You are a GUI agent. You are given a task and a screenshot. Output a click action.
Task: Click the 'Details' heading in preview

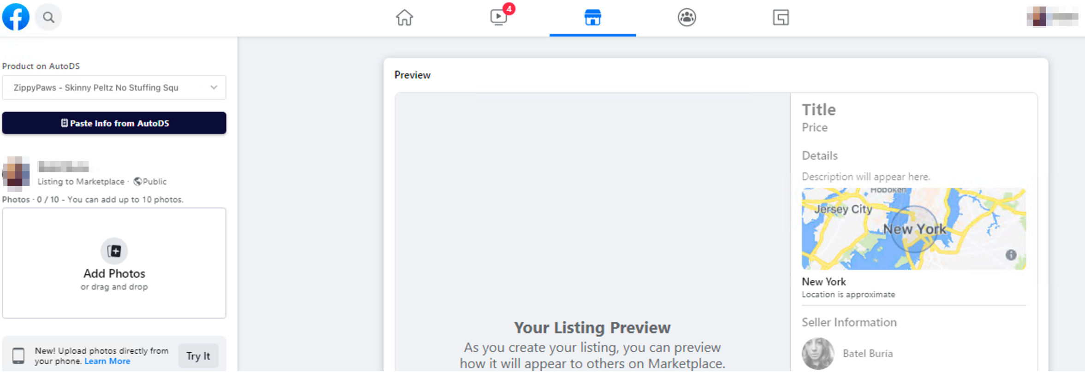pyautogui.click(x=820, y=156)
